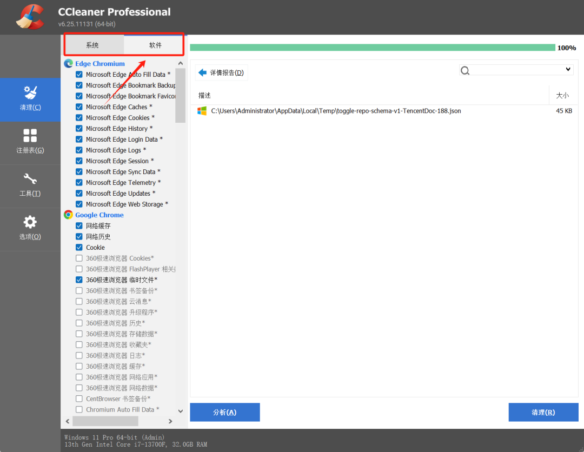Click the back arrow in 详情报告
This screenshot has width=584, height=452.
(203, 72)
